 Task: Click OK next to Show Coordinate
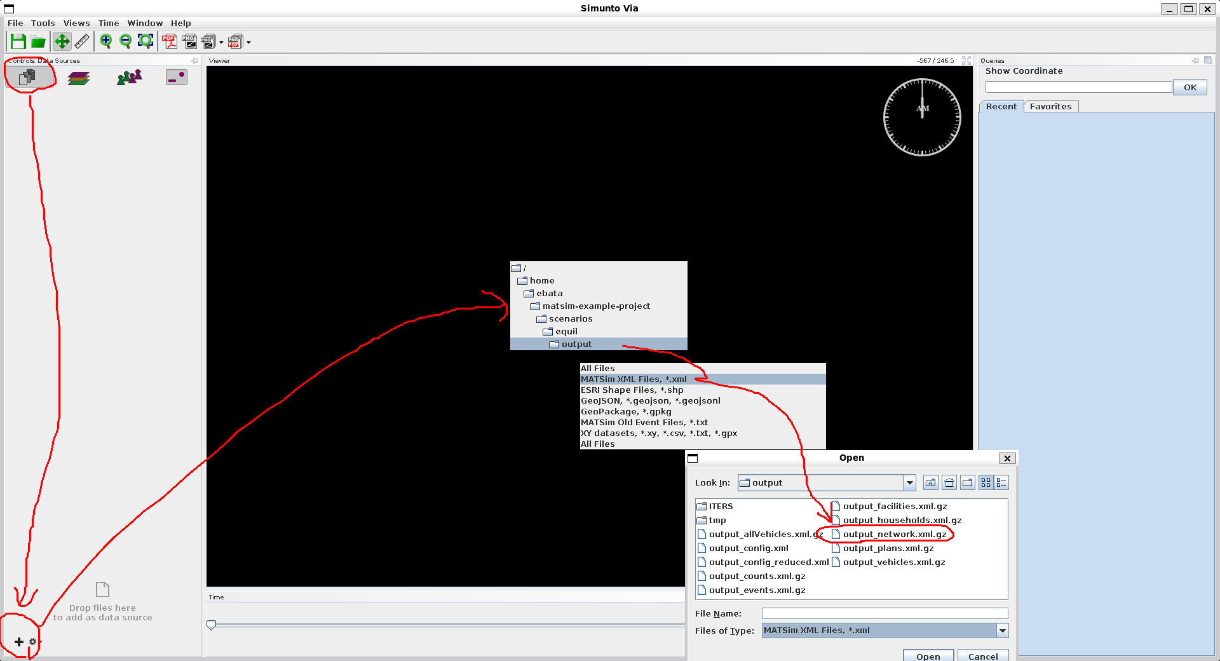point(1189,88)
